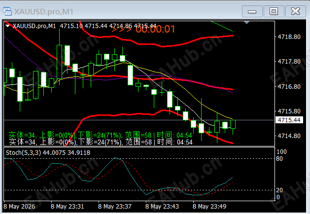This screenshot has width=310, height=214.
Task: Click the white candle info text line
Action: [101, 142]
